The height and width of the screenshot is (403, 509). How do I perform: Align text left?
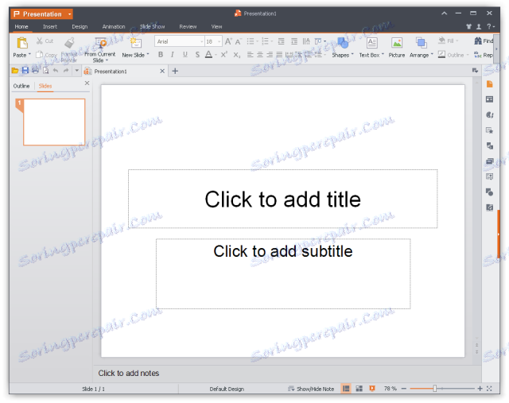(x=250, y=55)
